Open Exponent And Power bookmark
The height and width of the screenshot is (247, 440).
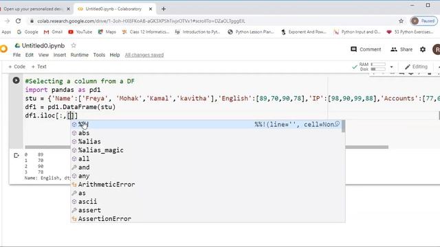coord(304,32)
